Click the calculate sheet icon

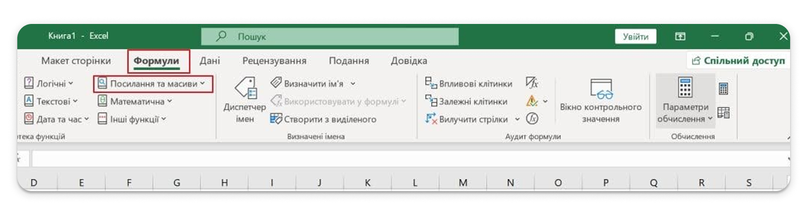click(724, 113)
